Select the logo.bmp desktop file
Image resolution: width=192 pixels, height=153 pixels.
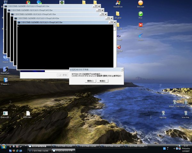pyautogui.click(x=163, y=114)
